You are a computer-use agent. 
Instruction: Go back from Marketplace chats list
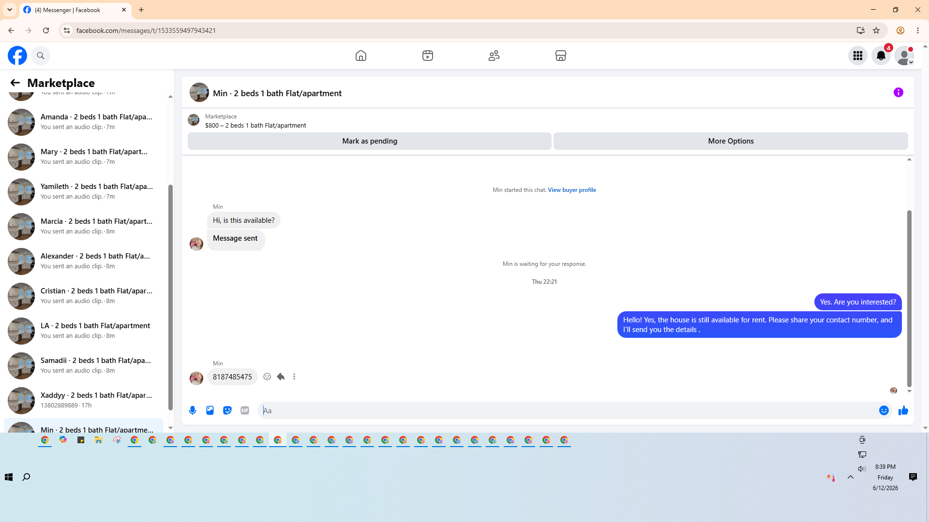[15, 83]
